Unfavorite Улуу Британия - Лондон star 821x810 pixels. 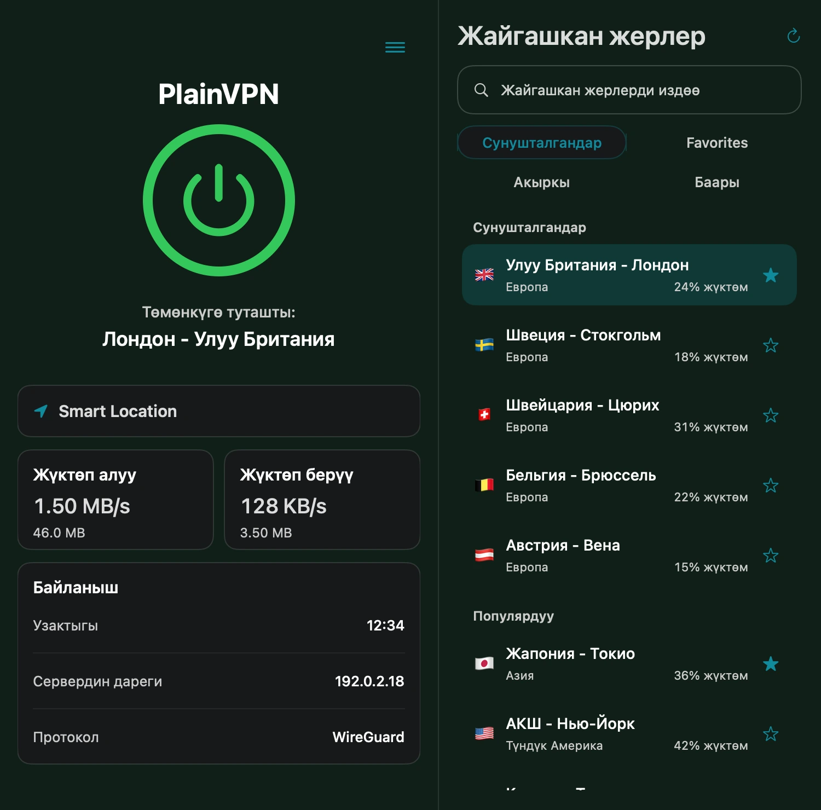771,275
